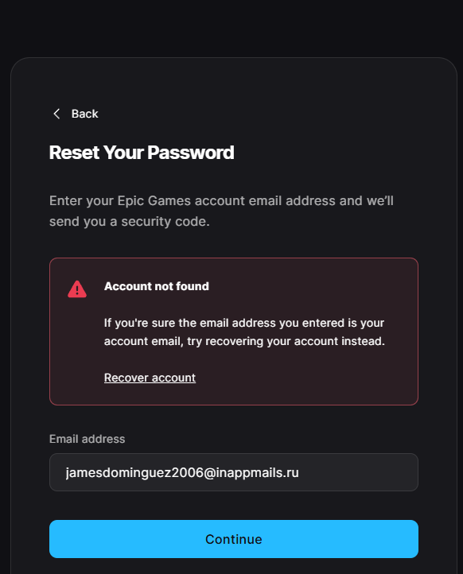Click the 'If you're sure the email' message line
Screen dimensions: 463x574
[x=244, y=323]
